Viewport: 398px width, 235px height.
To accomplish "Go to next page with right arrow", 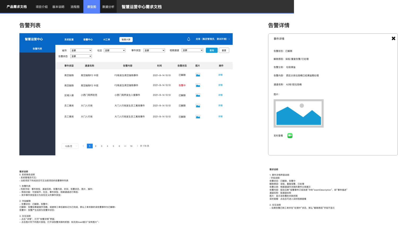I will (x=137, y=146).
